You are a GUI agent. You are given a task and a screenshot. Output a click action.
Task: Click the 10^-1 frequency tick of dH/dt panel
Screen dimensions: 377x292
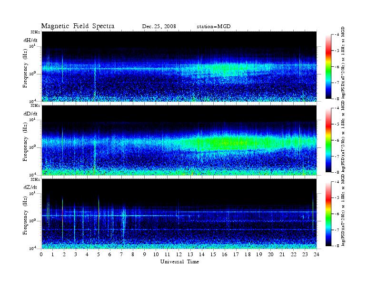click(x=33, y=101)
